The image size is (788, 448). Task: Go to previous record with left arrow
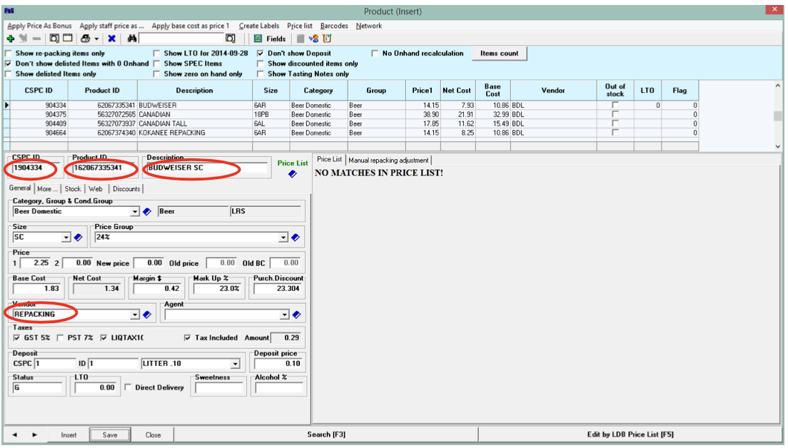click(14, 435)
